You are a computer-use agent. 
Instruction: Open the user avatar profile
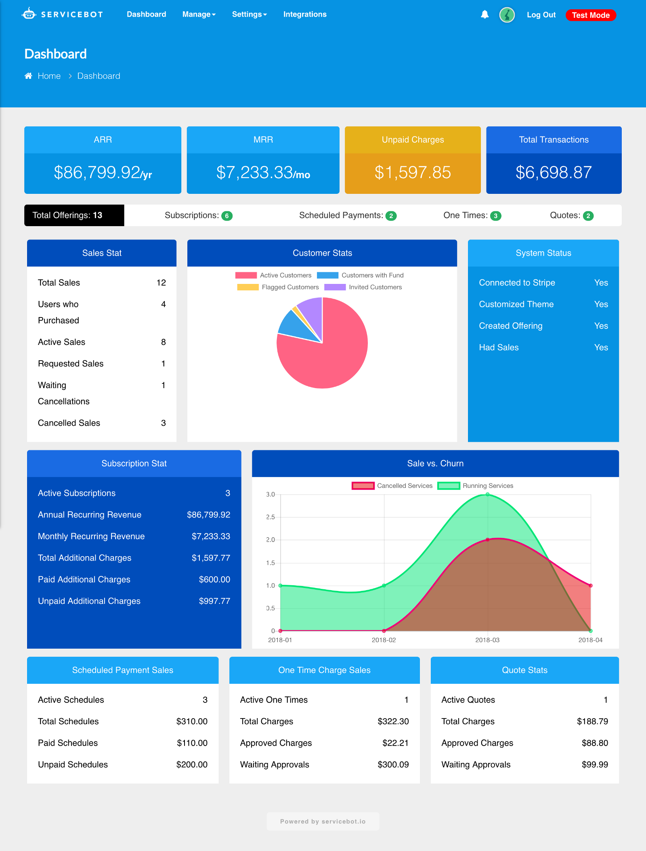pos(507,15)
